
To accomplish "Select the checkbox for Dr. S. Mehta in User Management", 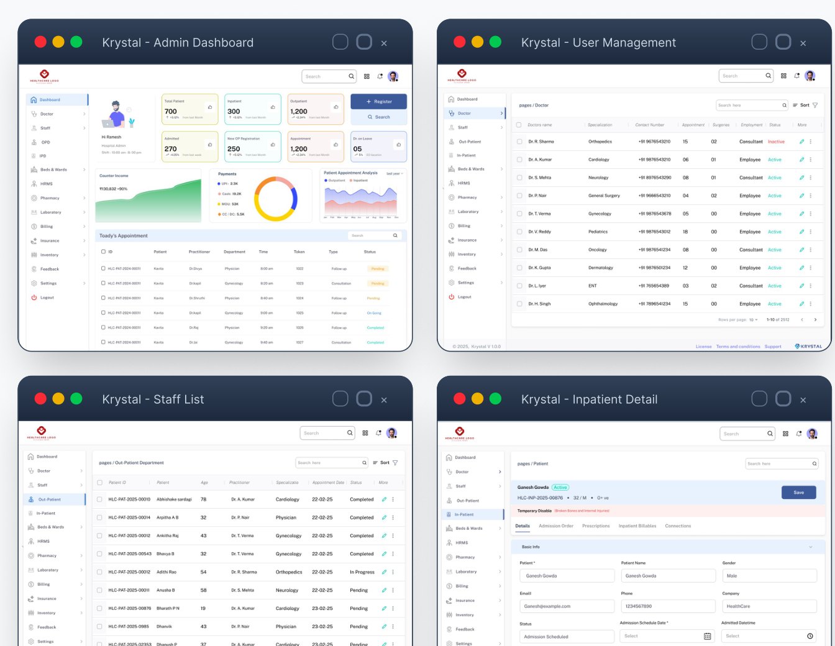I will coord(519,178).
